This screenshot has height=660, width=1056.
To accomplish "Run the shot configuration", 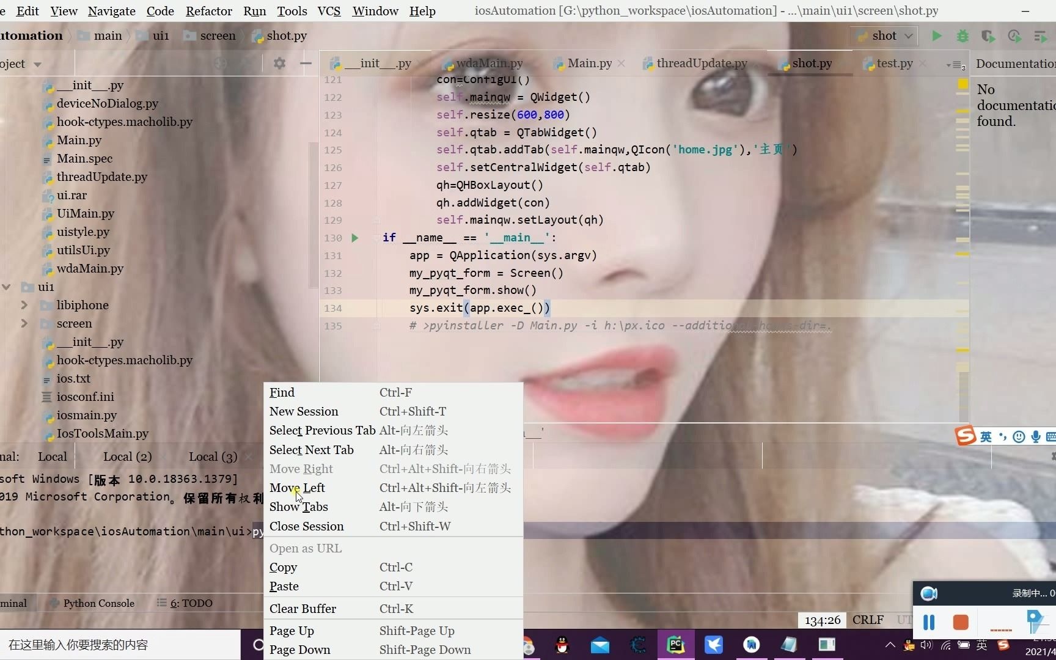I will 936,36.
